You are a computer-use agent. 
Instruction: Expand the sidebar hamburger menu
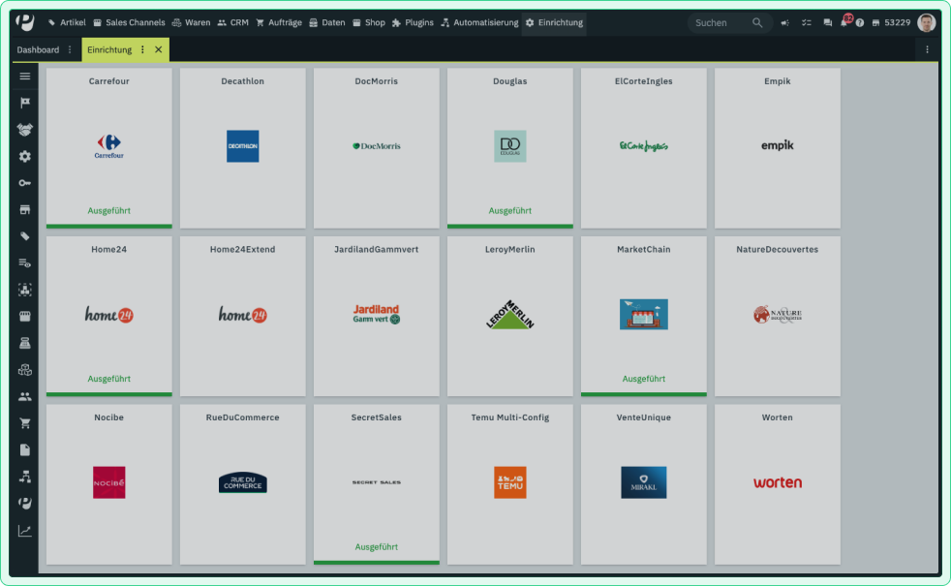25,76
